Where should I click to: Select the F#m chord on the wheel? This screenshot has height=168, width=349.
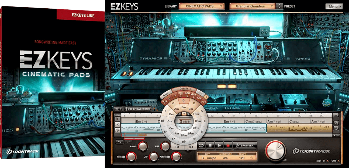[x=196, y=115]
